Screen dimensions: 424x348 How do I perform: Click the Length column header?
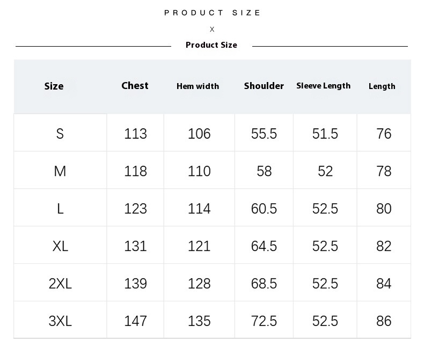pos(382,86)
